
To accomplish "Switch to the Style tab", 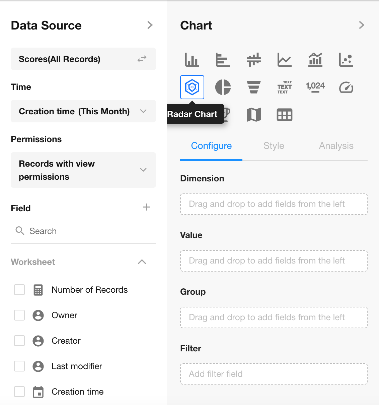I will (274, 146).
